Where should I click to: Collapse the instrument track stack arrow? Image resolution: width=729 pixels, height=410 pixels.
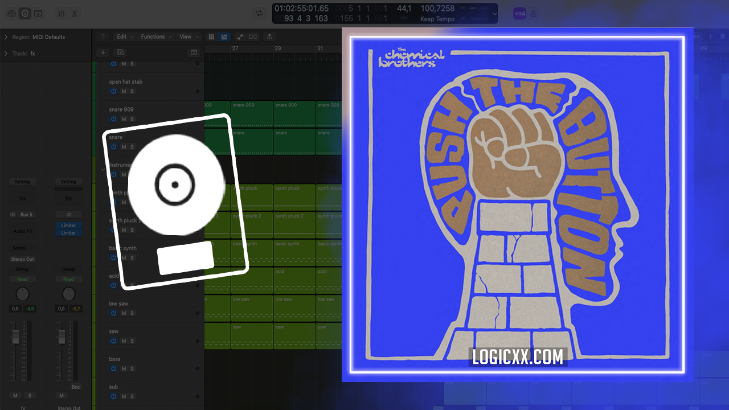[x=103, y=169]
